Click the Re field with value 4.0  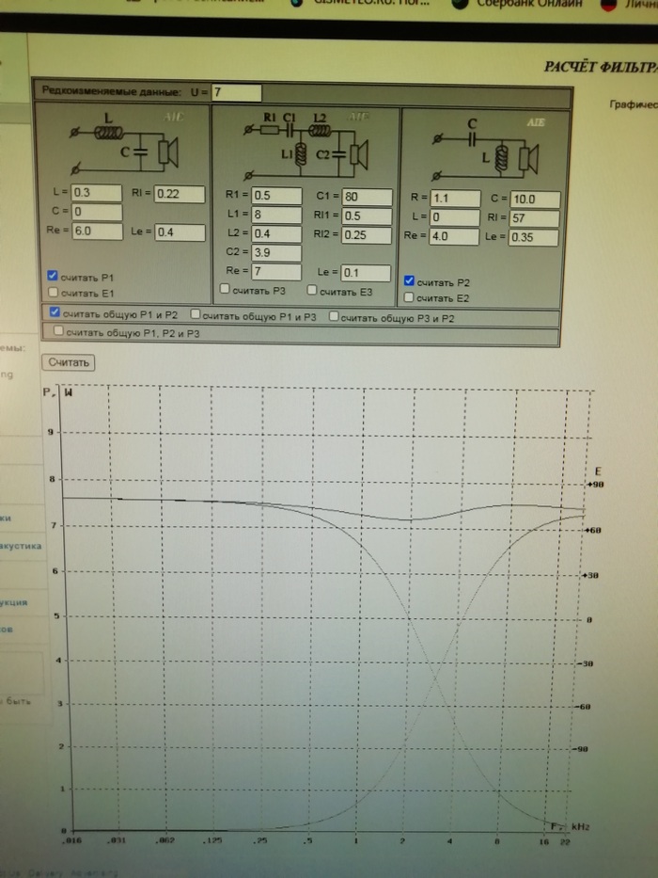pos(454,236)
